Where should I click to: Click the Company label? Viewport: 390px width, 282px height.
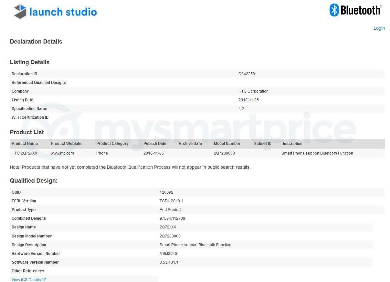20,91
